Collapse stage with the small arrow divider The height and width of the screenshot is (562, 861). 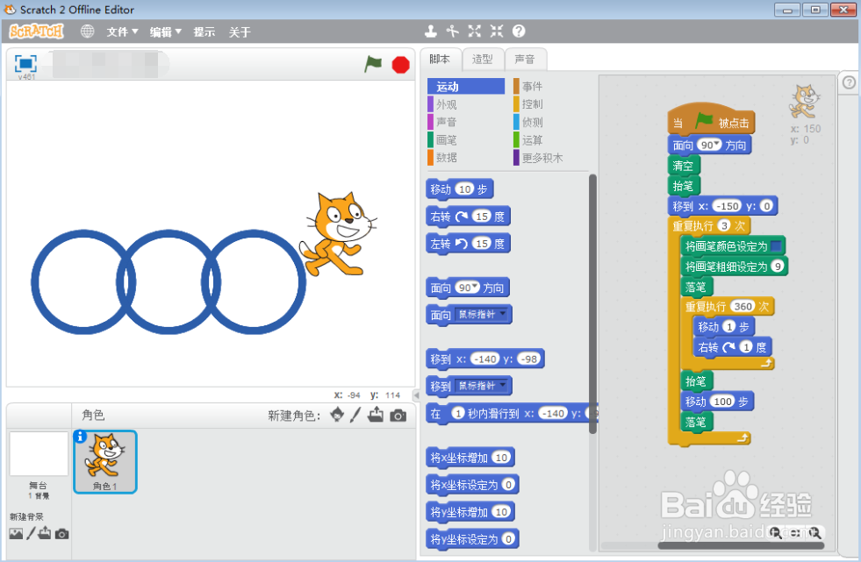(416, 395)
